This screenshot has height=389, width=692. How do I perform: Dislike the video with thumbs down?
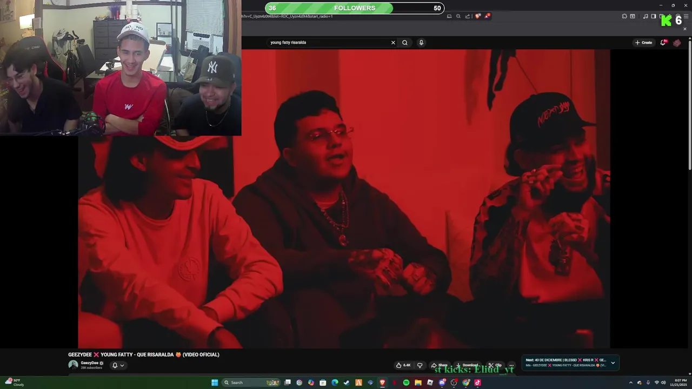point(420,365)
